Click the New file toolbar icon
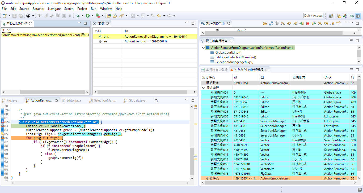The width and height of the screenshot is (363, 193). point(4,16)
